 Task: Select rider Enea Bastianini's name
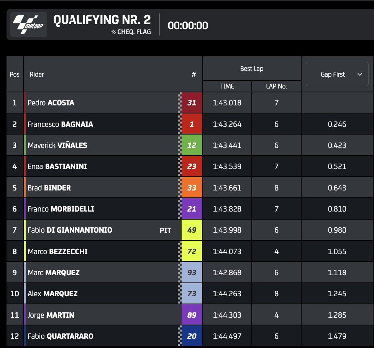[58, 166]
